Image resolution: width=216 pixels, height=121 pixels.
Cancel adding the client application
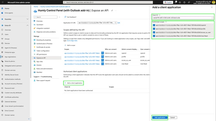coord(172,117)
